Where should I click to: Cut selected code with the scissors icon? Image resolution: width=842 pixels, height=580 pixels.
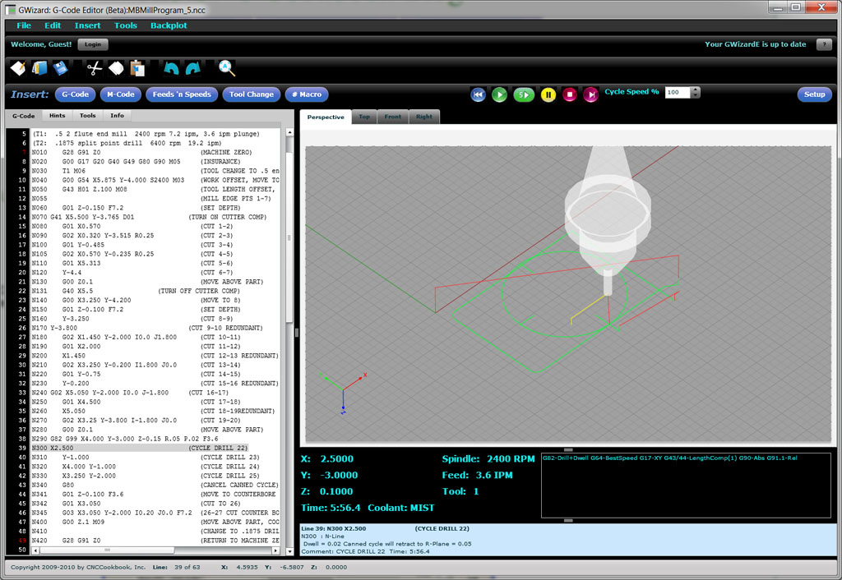94,68
